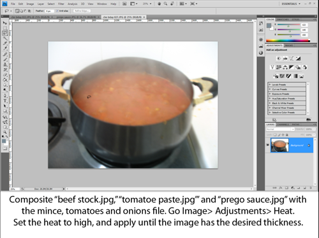Open the arrange documents dropdown
This screenshot has height=238, width=319.
click(182, 4)
